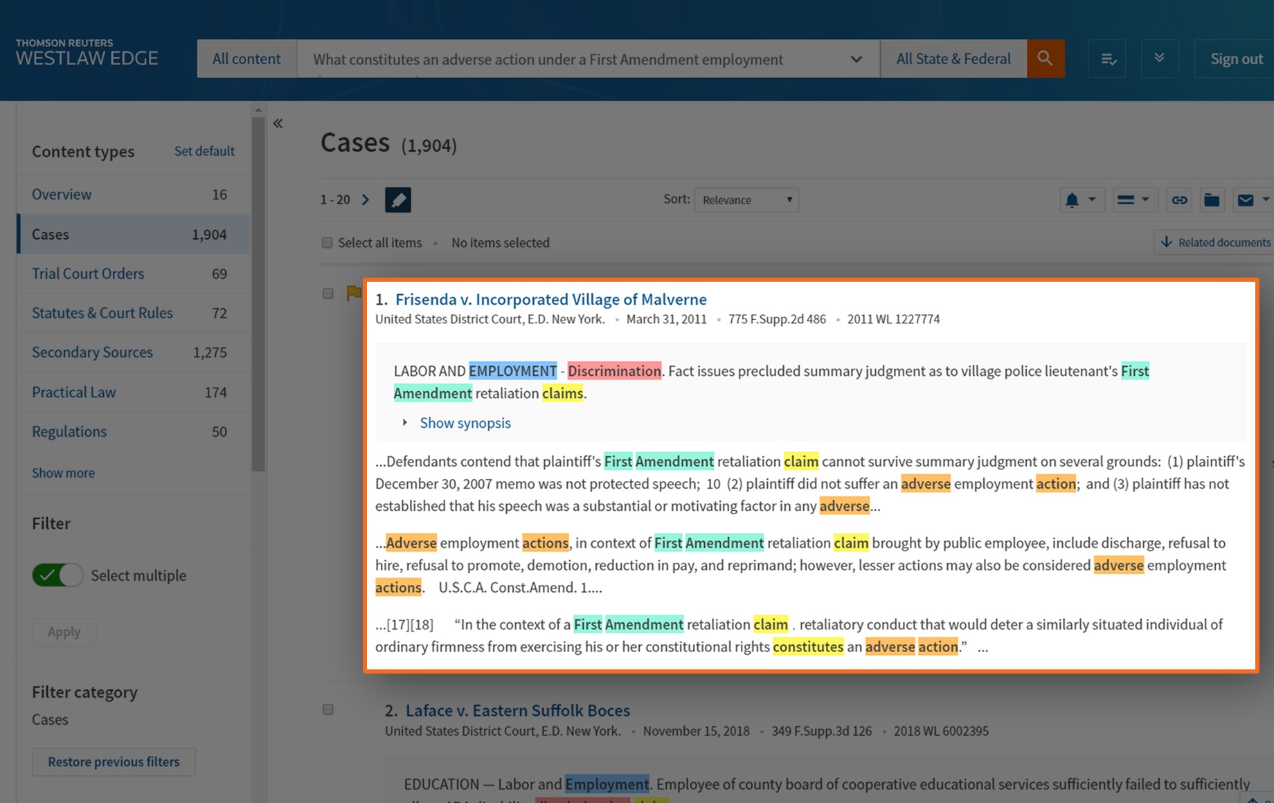Go to next results page arrow

coord(366,200)
